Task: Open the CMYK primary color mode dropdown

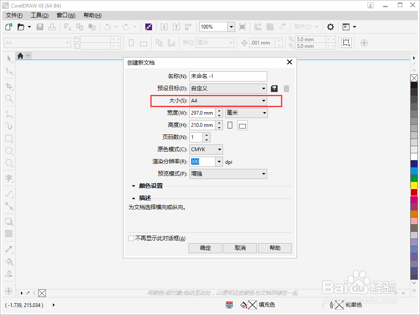Action: 206,150
